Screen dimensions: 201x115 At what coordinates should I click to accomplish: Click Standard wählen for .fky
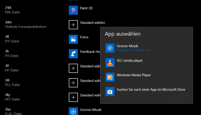pos(90,95)
